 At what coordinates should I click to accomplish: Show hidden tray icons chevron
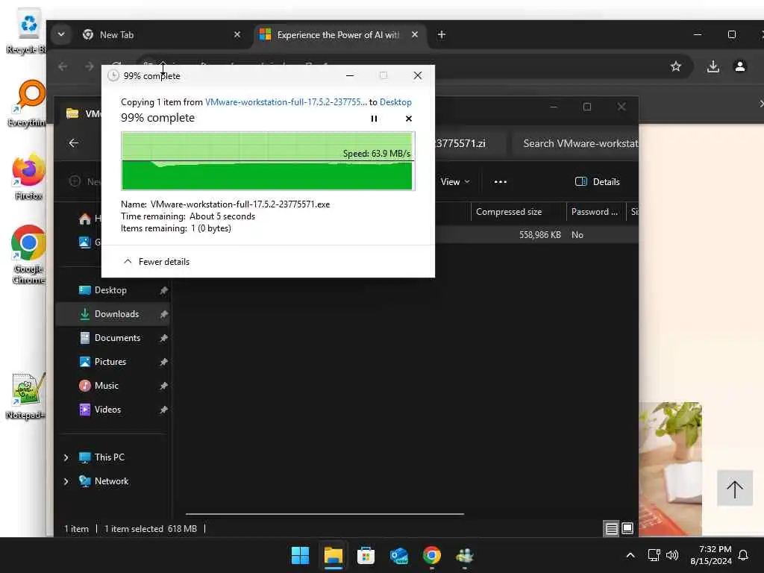point(630,555)
